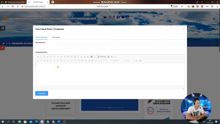
Task: Open the VK social link in header
Action: (x=105, y=17)
